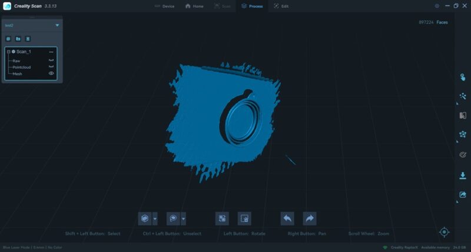
Task: Show the hidden Pointcloud layer
Action: pos(51,67)
